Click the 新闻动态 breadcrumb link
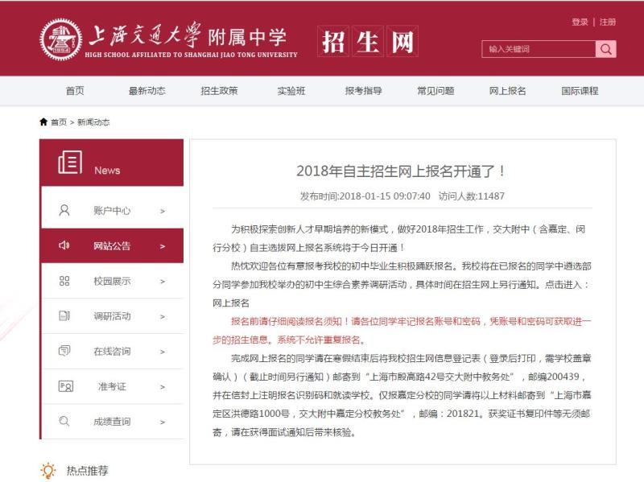The width and height of the screenshot is (644, 482). [93, 122]
